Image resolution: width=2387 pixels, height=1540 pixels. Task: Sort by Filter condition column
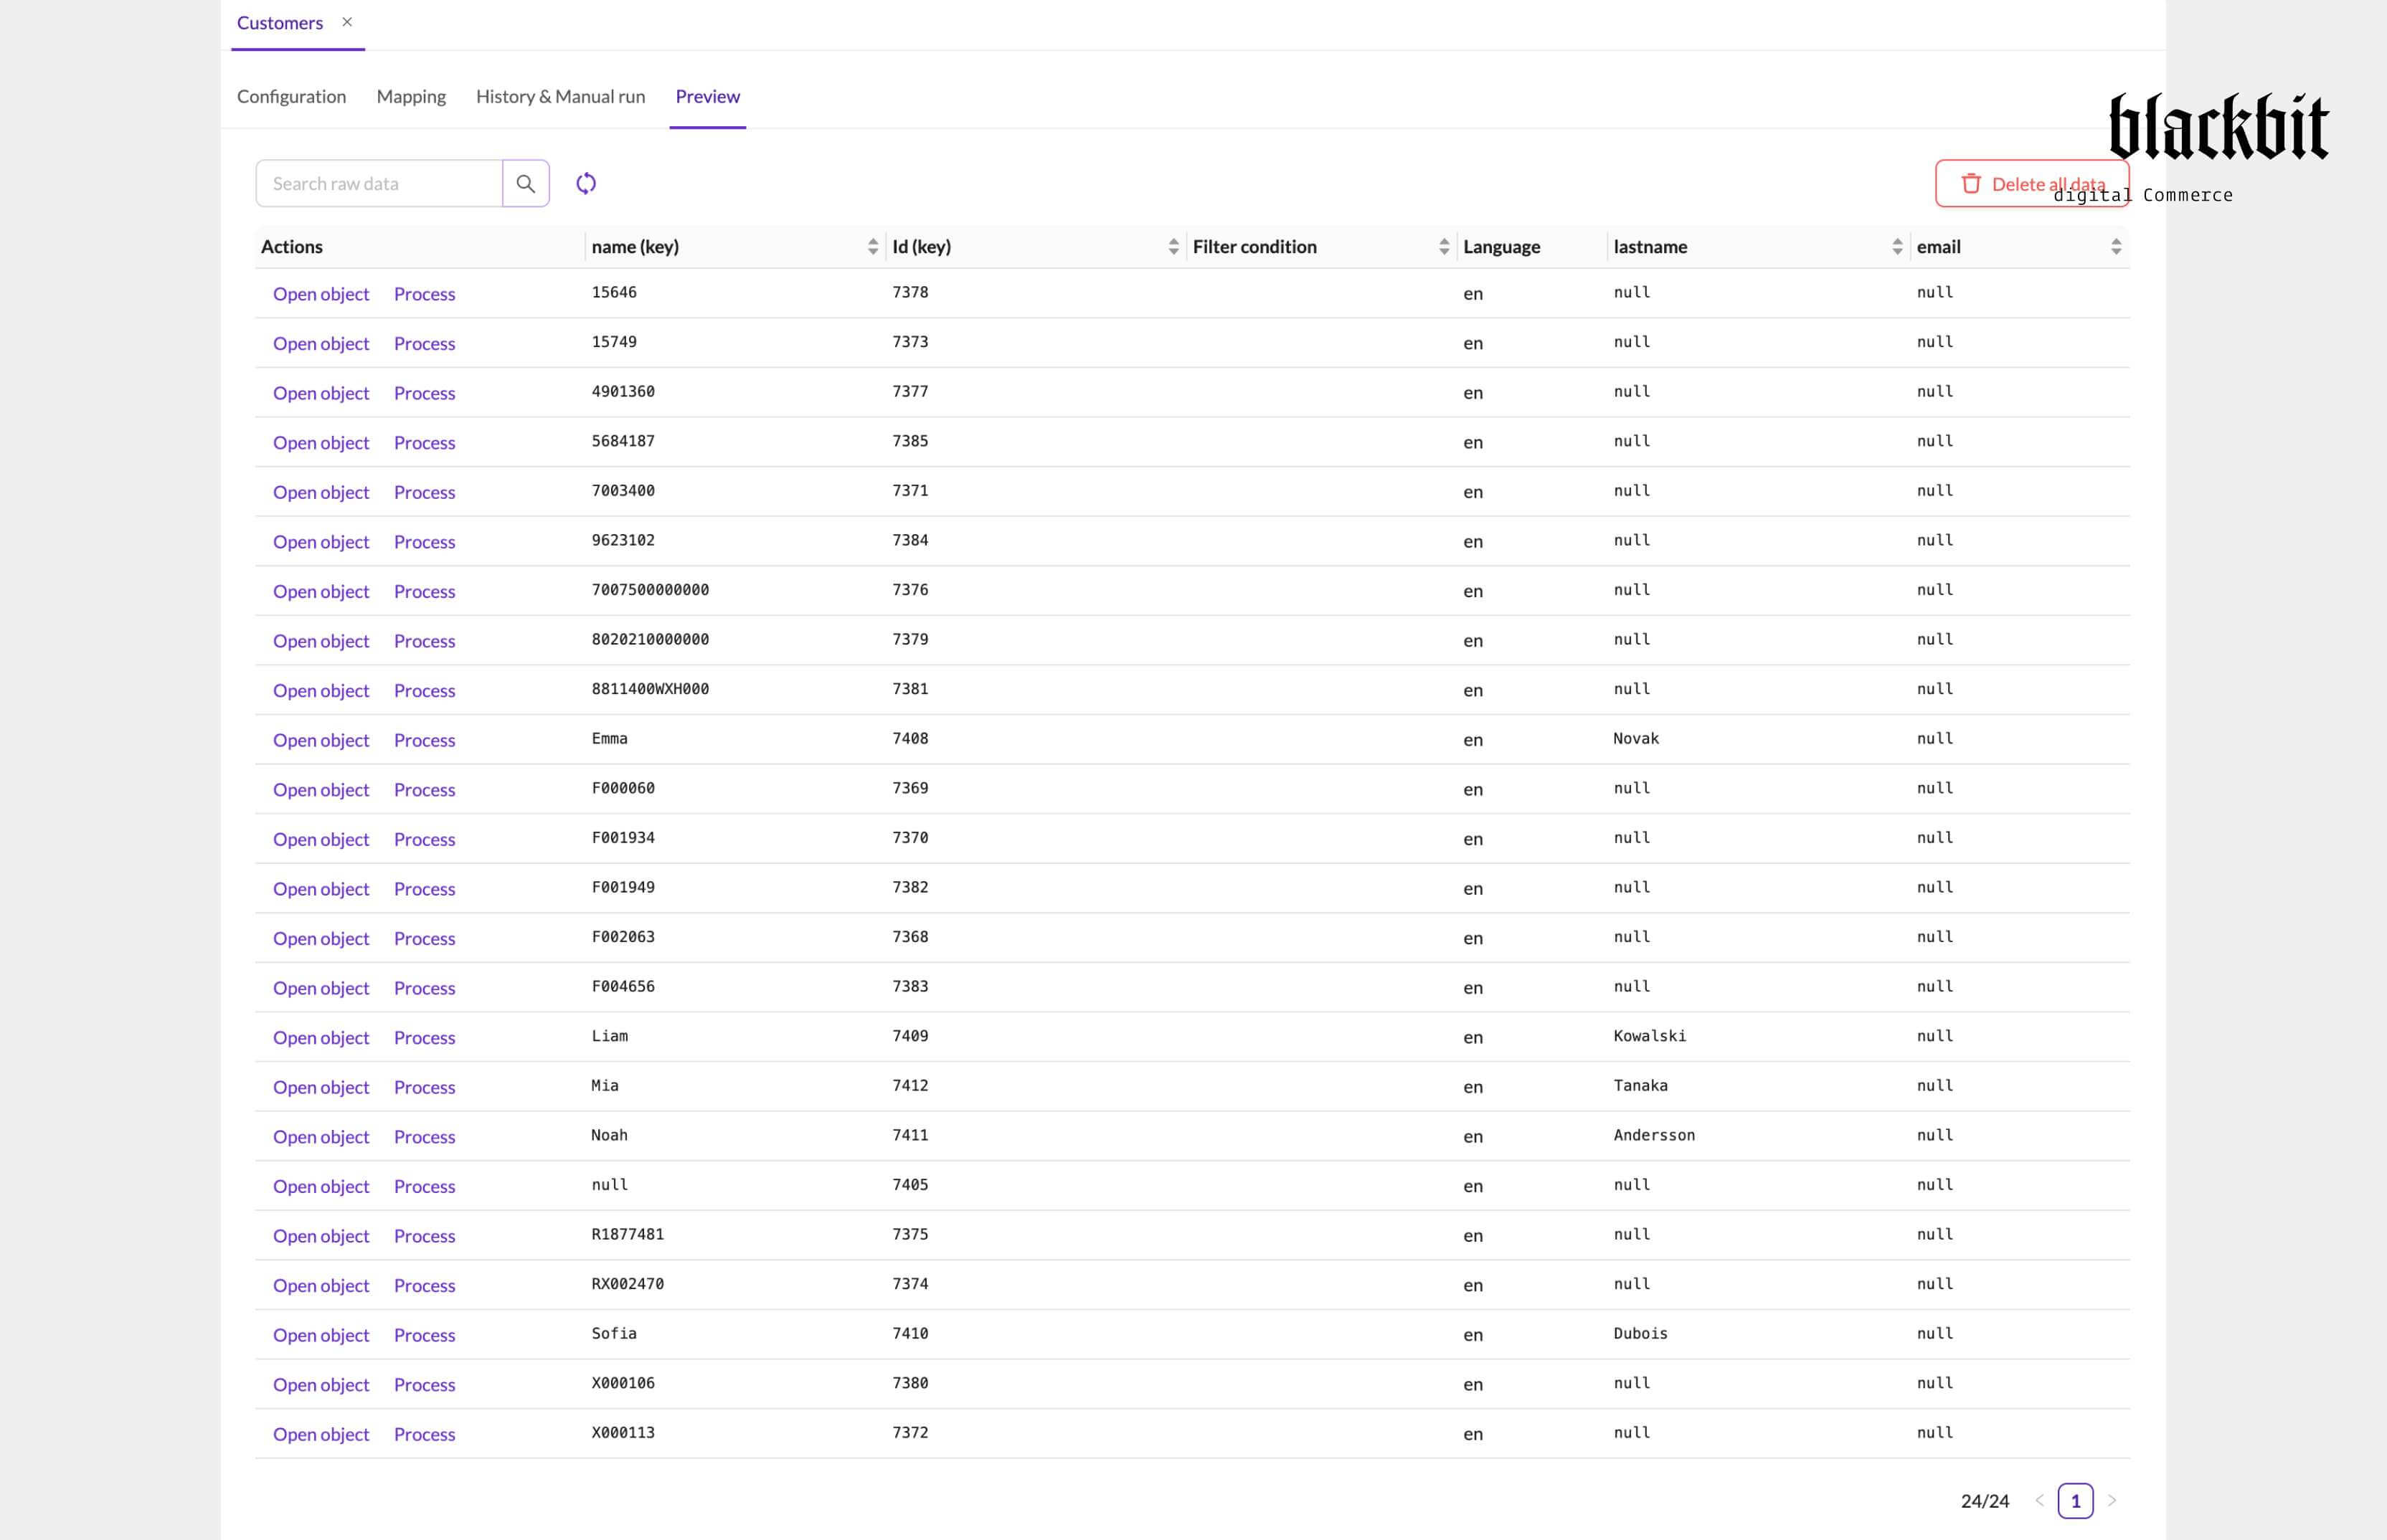point(1444,246)
